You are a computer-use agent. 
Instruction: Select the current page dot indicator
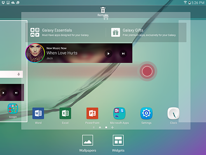(x=106, y=127)
